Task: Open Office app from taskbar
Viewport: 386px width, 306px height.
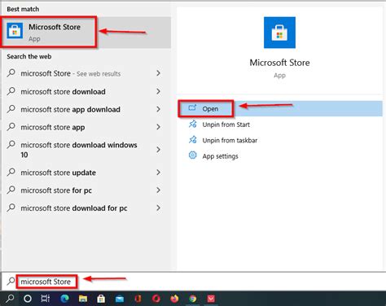Action: click(138, 299)
